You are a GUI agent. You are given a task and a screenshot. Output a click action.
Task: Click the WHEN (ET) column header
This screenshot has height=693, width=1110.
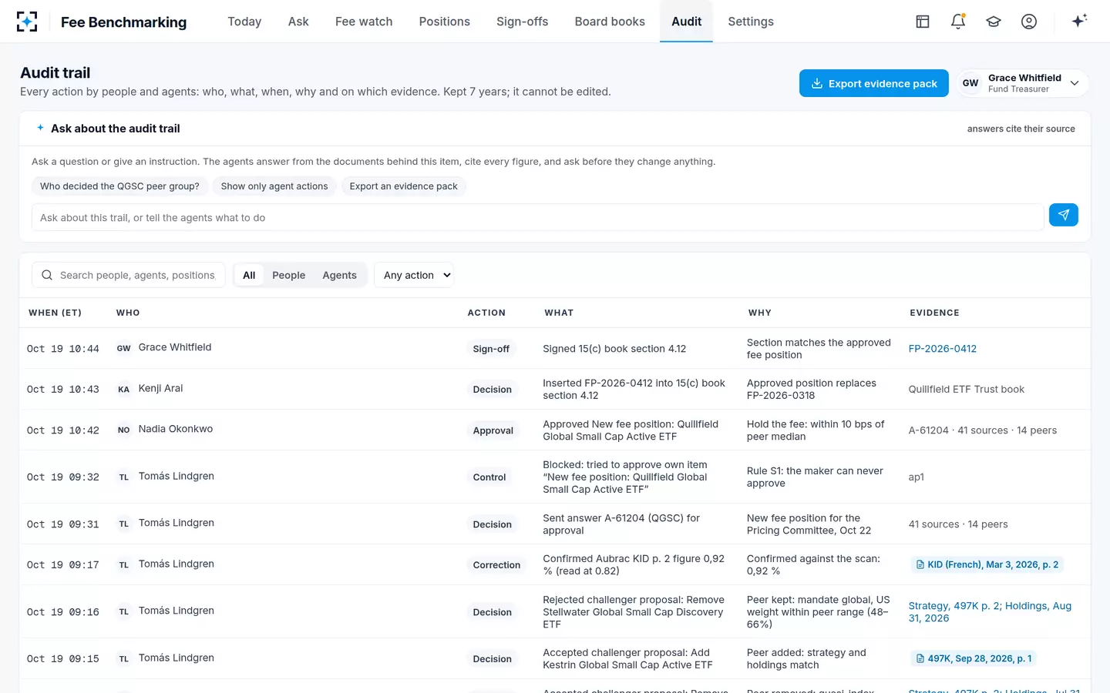click(55, 313)
